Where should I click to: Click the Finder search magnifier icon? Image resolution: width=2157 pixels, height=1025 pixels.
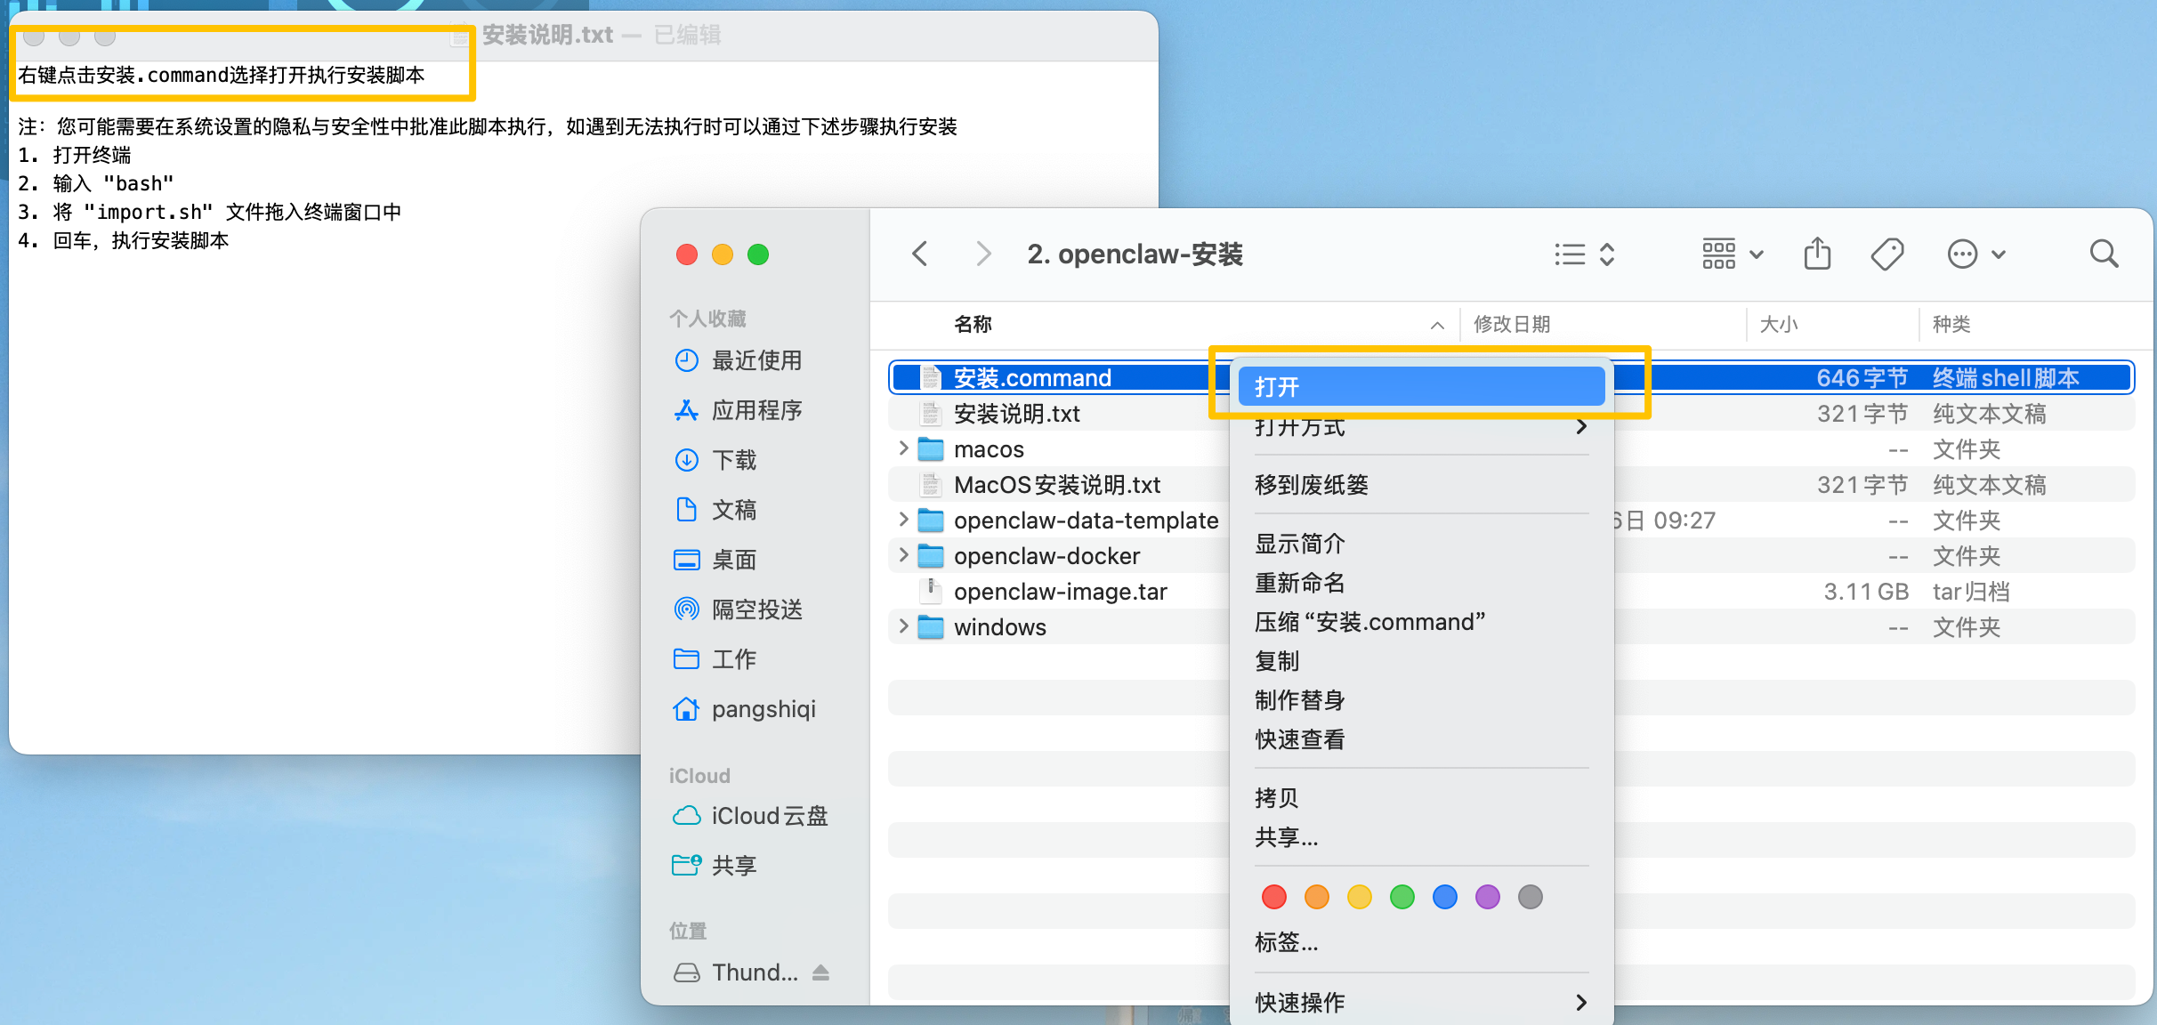2104,254
